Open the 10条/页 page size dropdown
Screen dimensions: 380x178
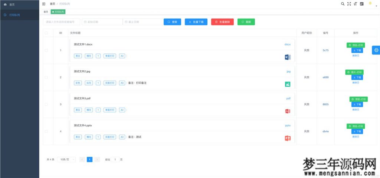coord(67,159)
